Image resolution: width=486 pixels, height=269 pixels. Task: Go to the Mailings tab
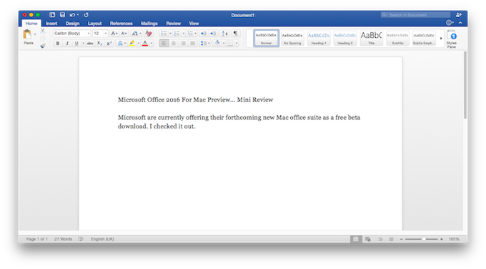pos(149,24)
